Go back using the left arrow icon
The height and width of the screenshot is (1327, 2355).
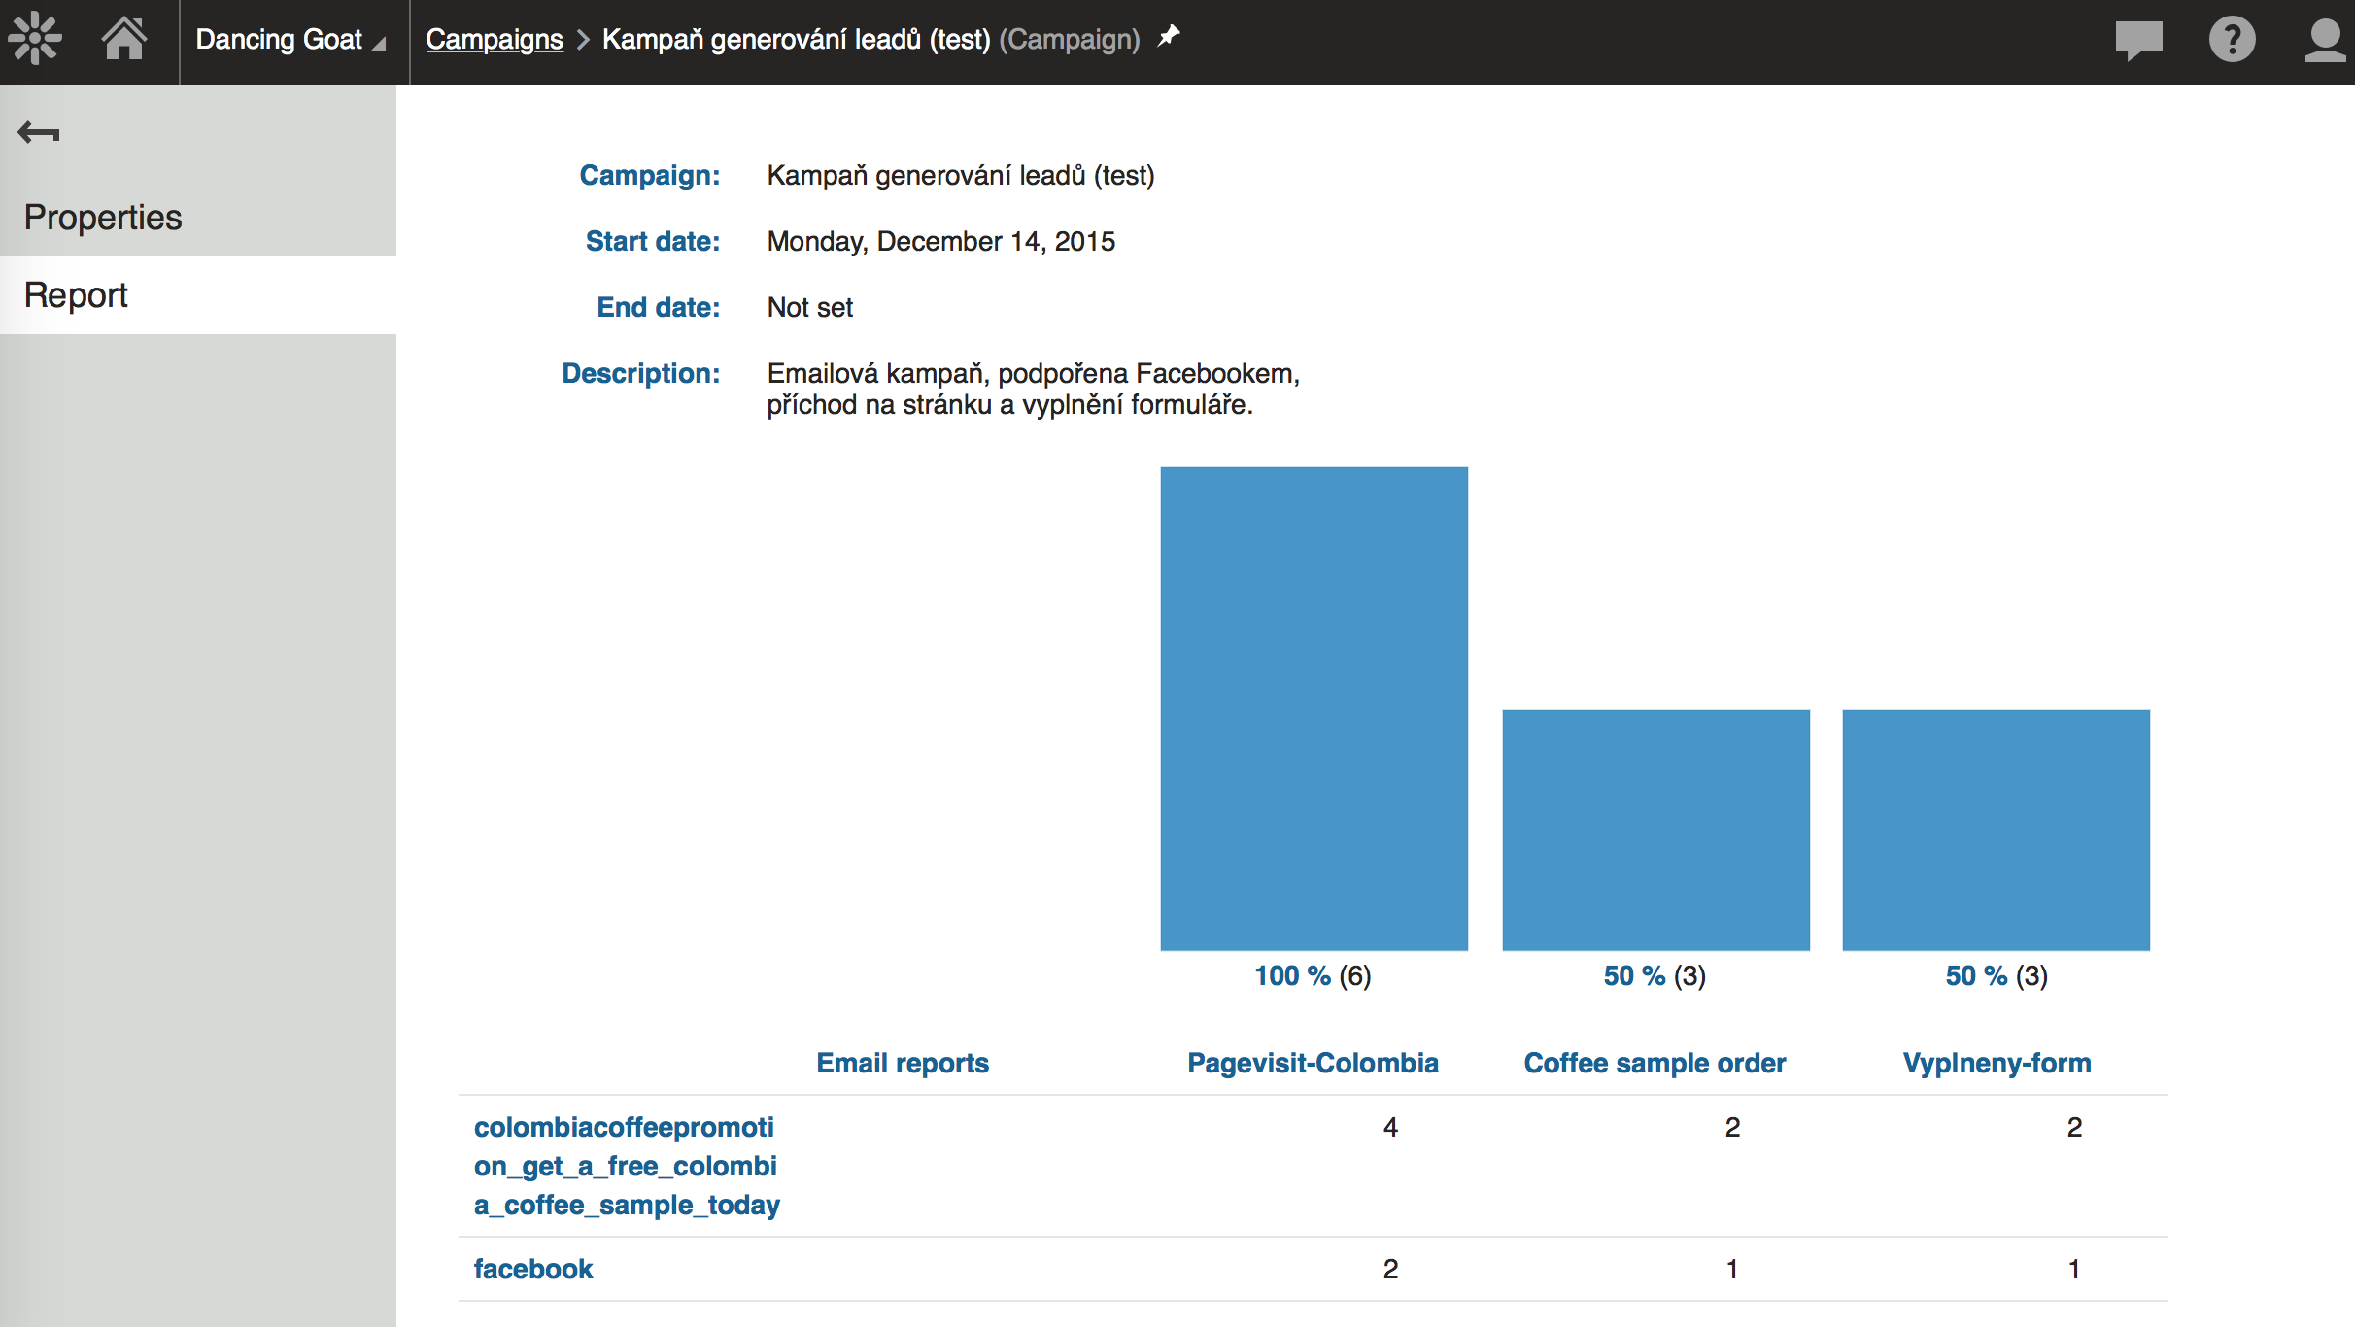pyautogui.click(x=39, y=132)
